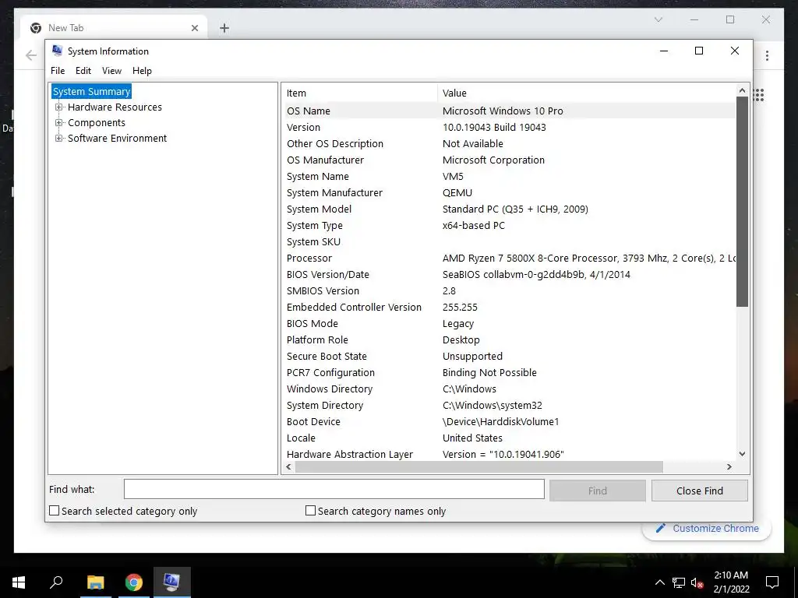
Task: Open the Edit menu
Action: 83,71
